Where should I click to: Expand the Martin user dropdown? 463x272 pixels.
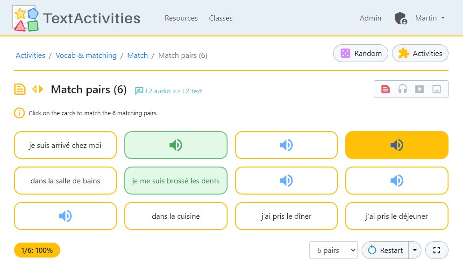[430, 18]
